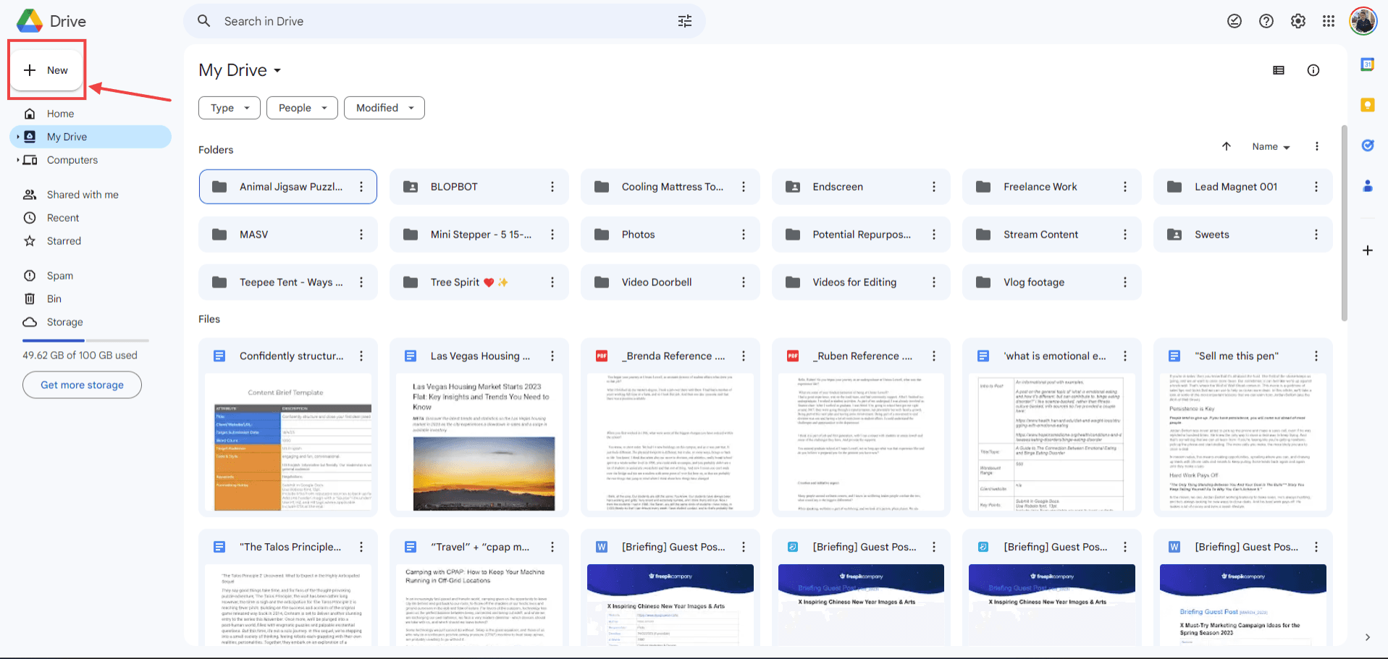
Task: Open more actions for MASV folder
Action: pos(361,235)
